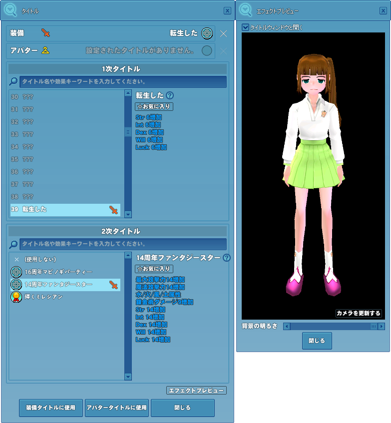Click the 1次タイトル scrollbar thumb
This screenshot has width=391, height=423.
tap(128, 132)
